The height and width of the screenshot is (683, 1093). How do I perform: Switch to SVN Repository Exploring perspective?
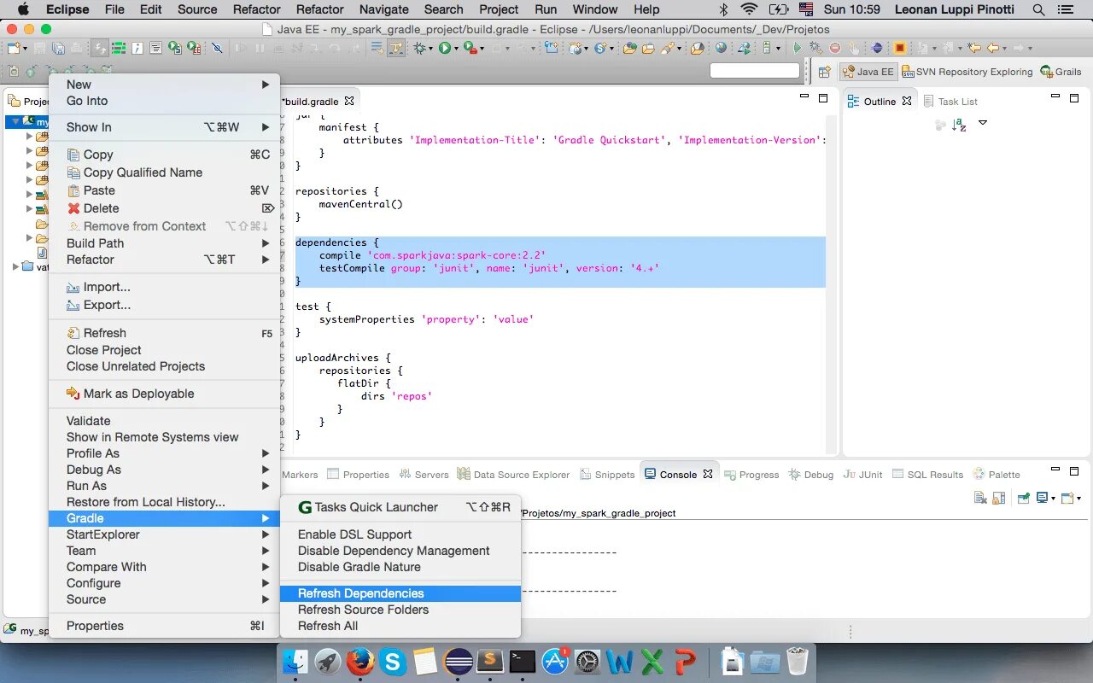pyautogui.click(x=967, y=72)
